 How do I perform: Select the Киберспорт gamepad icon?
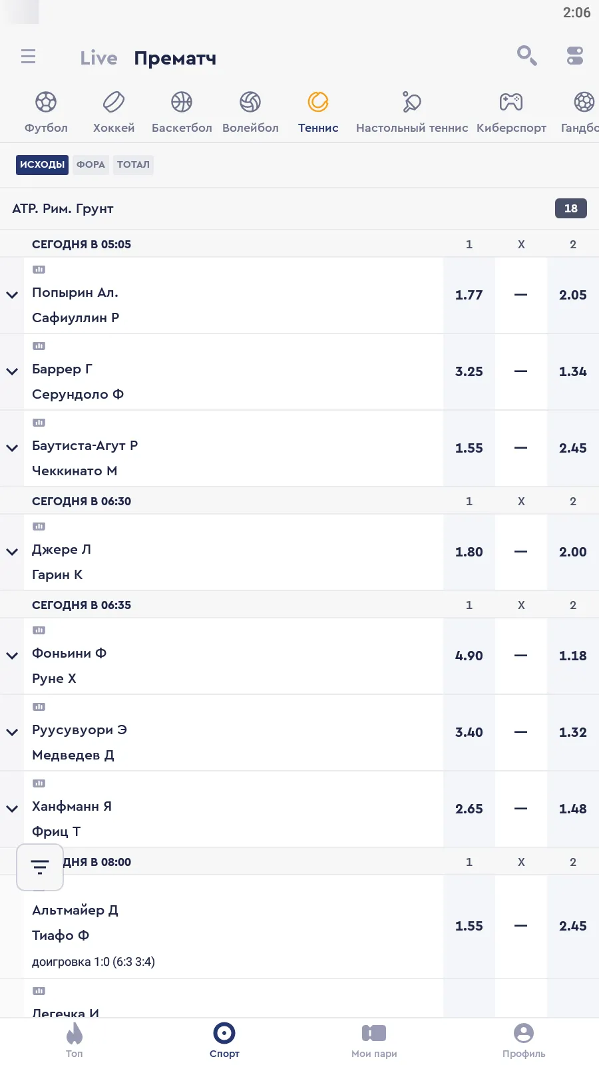pos(511,103)
